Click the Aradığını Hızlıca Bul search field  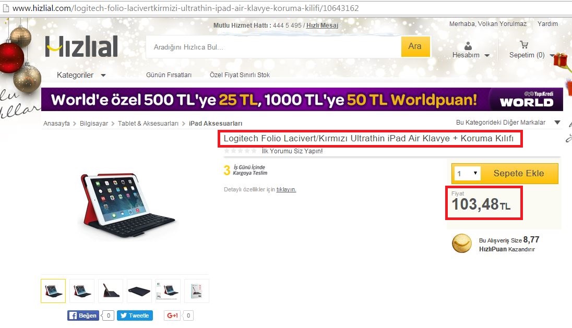pos(273,47)
